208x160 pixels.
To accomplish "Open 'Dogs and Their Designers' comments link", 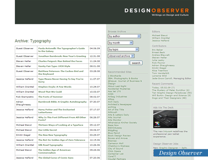I will click(x=169, y=98).
